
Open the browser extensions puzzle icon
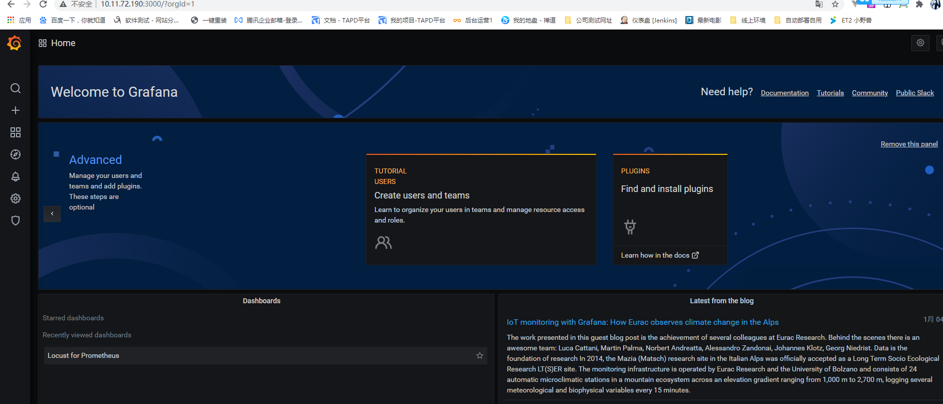click(919, 5)
